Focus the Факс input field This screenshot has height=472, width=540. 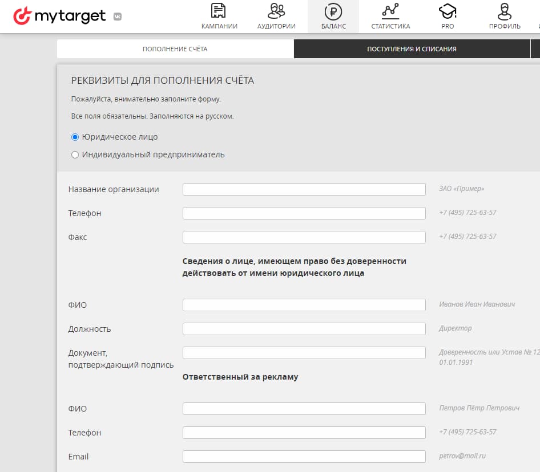[304, 237]
